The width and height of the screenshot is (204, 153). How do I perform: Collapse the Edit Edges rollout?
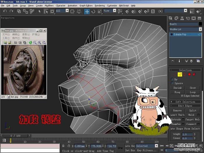(x=185, y=106)
